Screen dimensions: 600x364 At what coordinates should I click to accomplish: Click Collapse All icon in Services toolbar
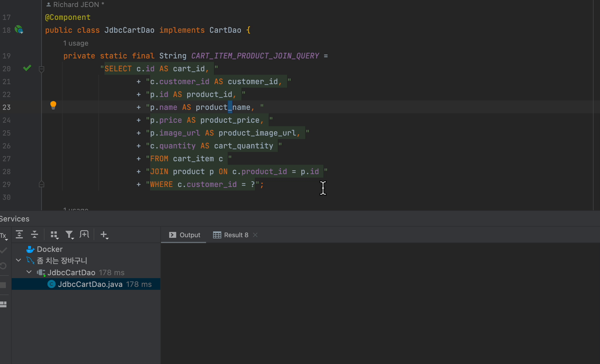pyautogui.click(x=35, y=235)
